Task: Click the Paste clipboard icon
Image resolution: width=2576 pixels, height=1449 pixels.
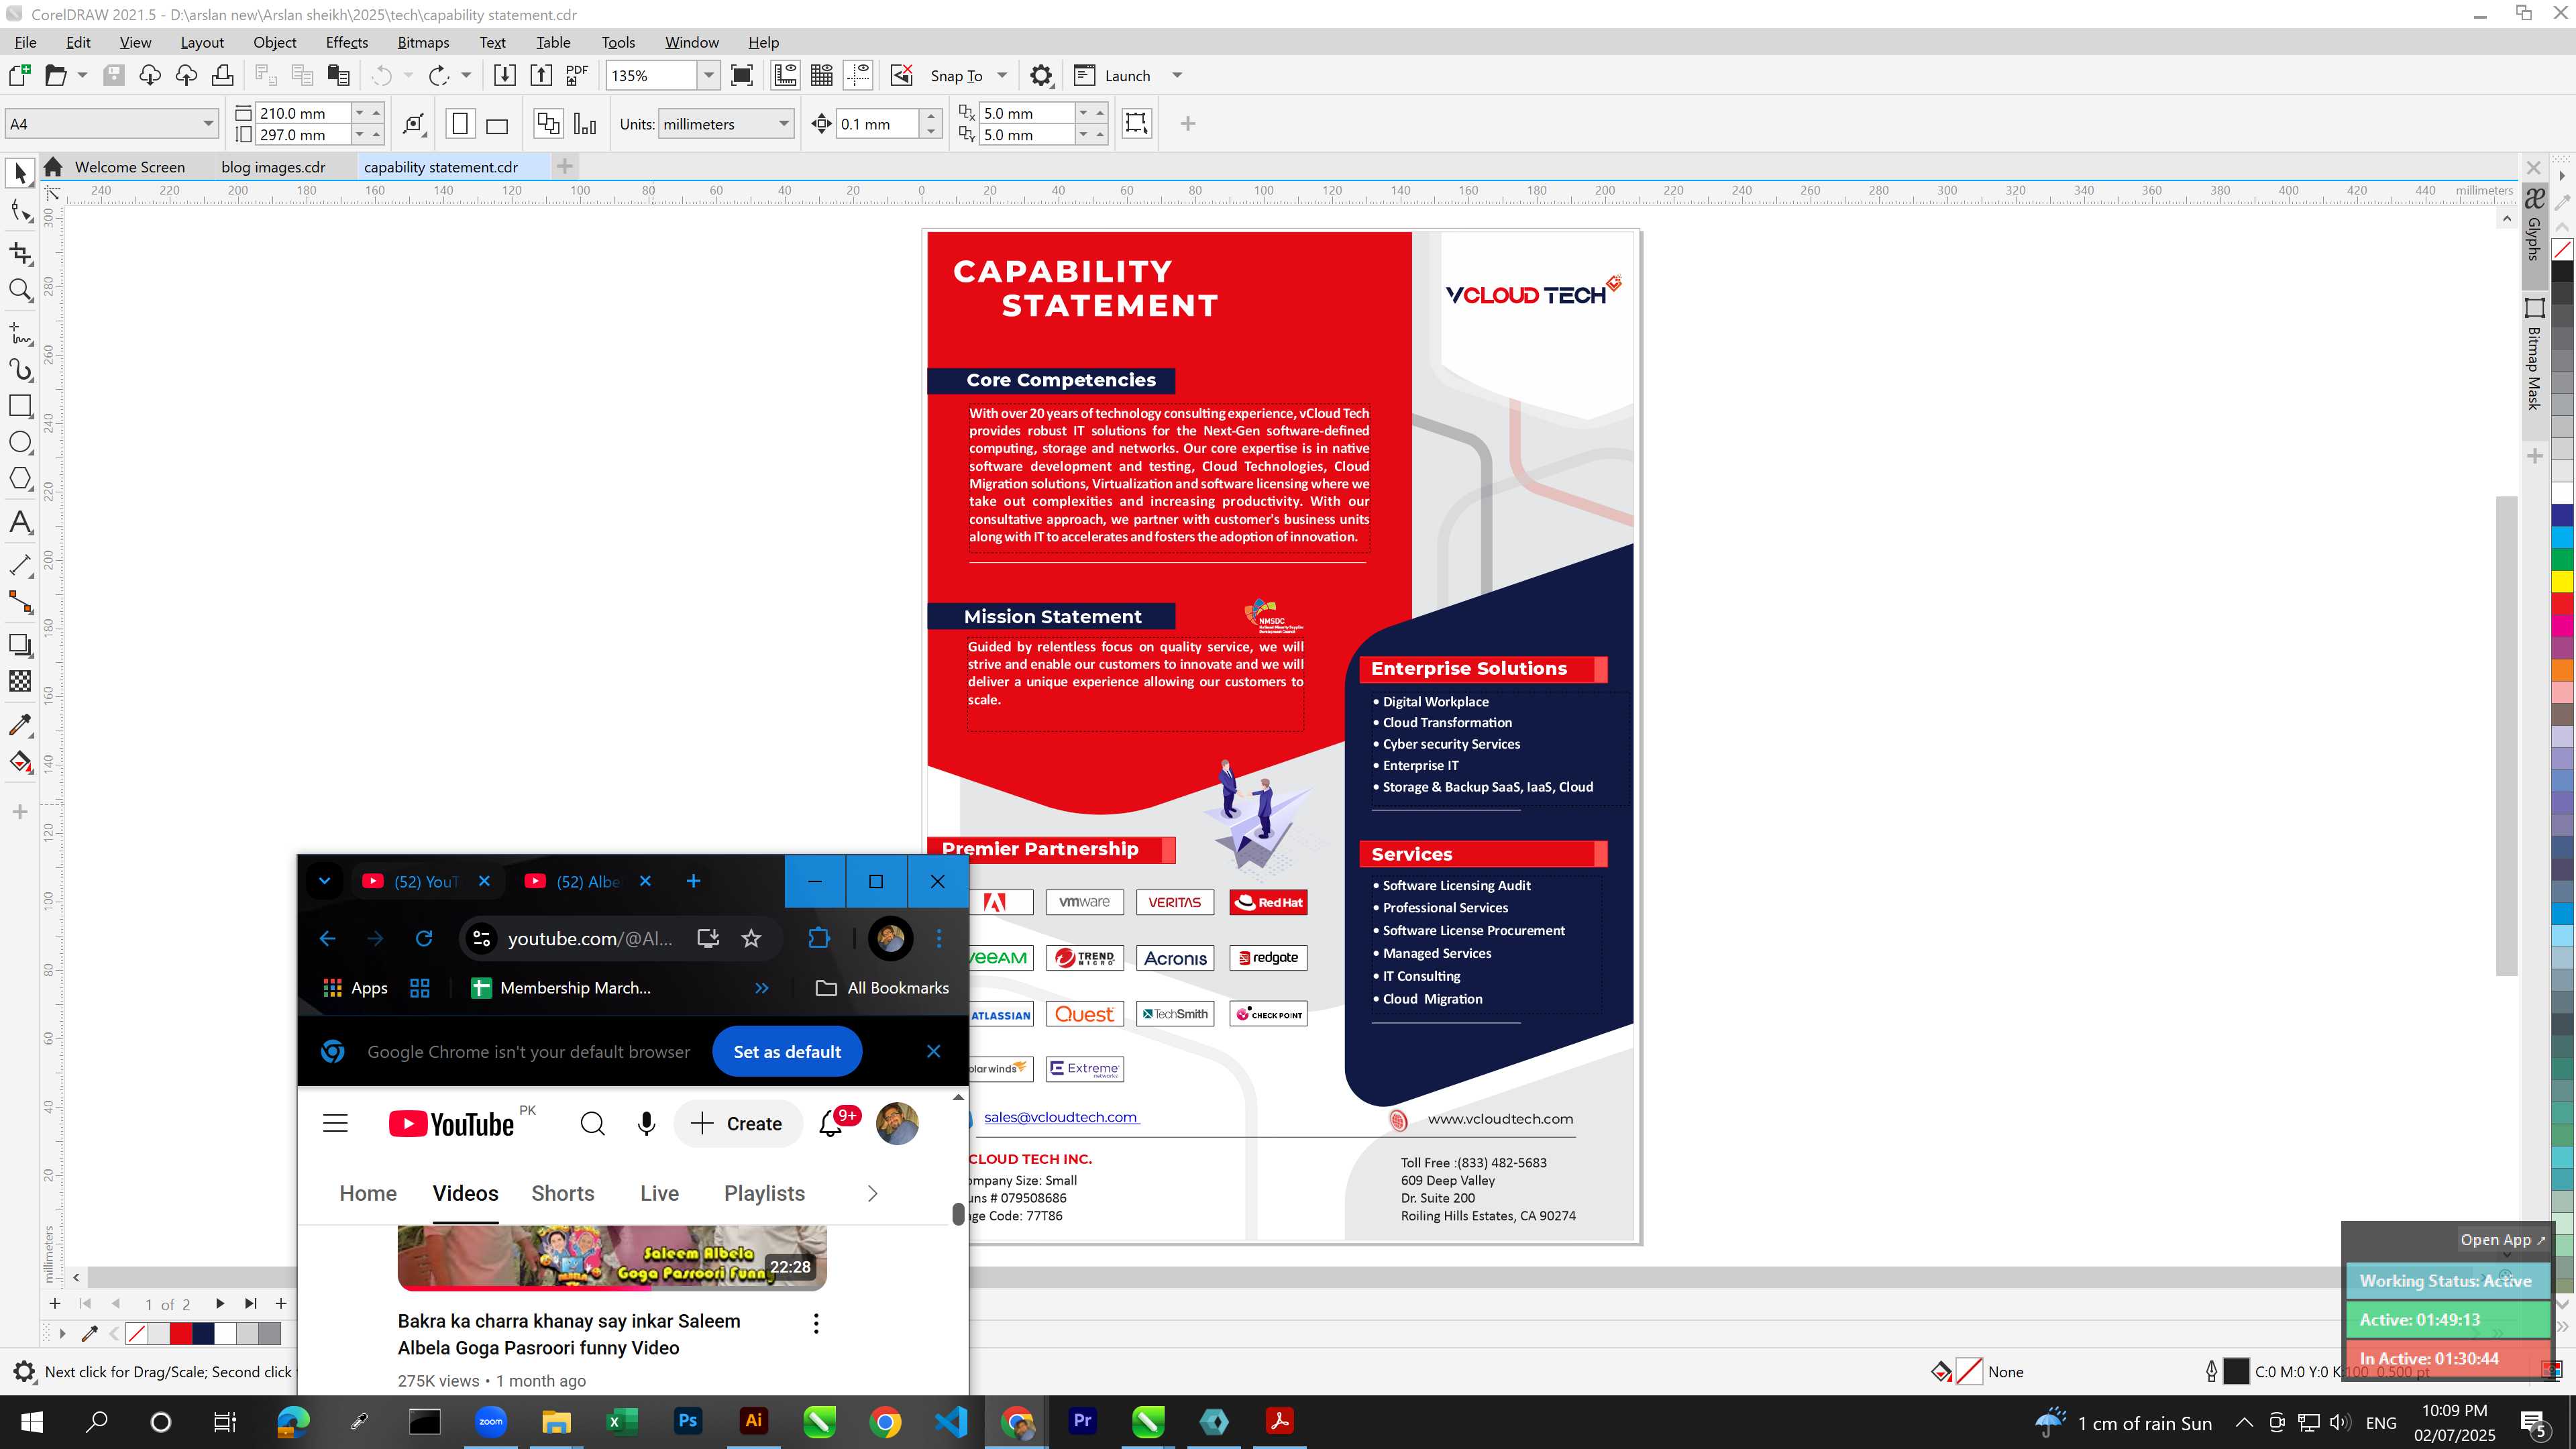Action: [339, 76]
